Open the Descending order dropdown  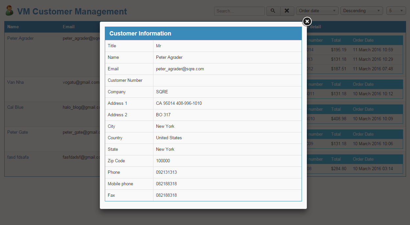click(x=362, y=11)
